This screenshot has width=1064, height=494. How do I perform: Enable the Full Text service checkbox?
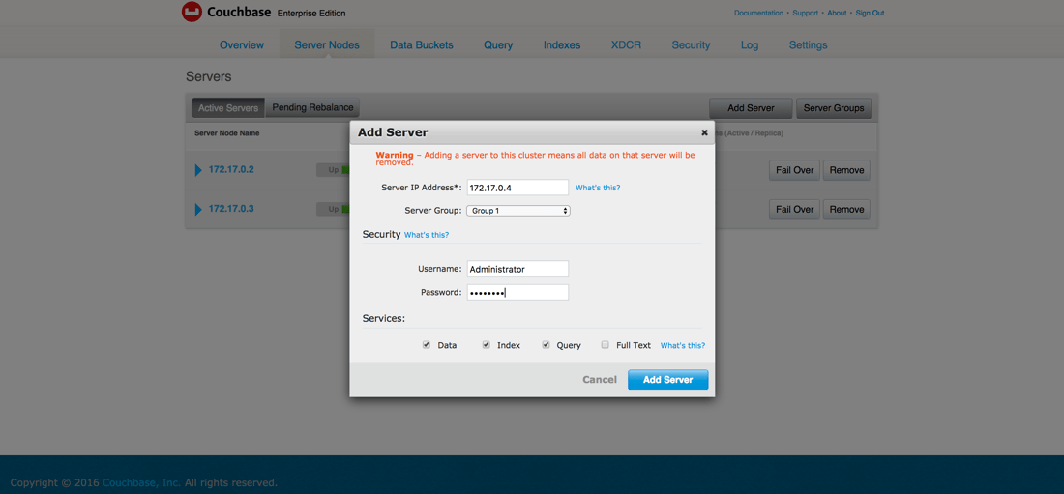606,345
